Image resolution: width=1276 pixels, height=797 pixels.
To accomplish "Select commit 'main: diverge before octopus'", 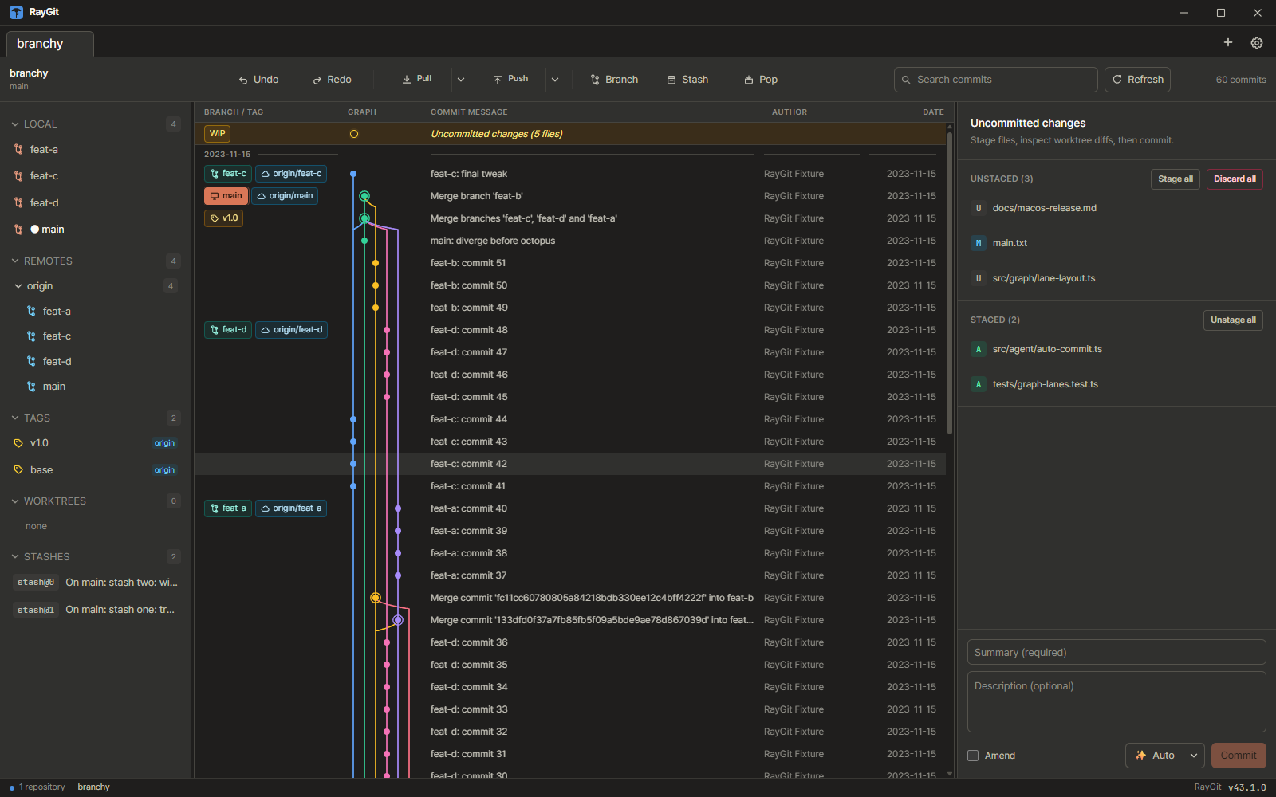I will [x=570, y=241].
